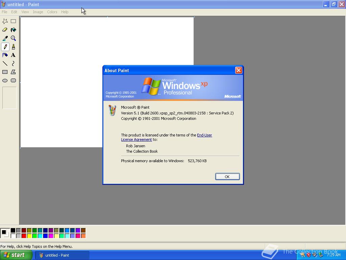This screenshot has height=260, width=346.
Task: Choose the Rounded Rectangle tool
Action: [14, 81]
